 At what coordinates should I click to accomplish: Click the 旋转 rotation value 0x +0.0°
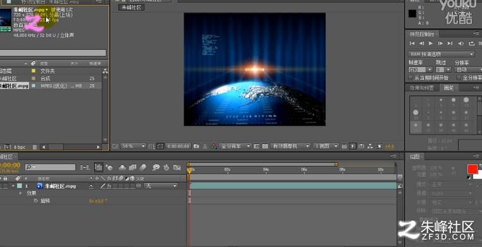pos(97,201)
